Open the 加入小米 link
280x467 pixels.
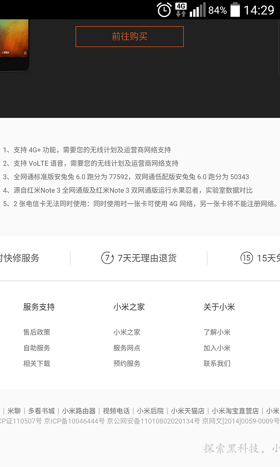tap(217, 348)
